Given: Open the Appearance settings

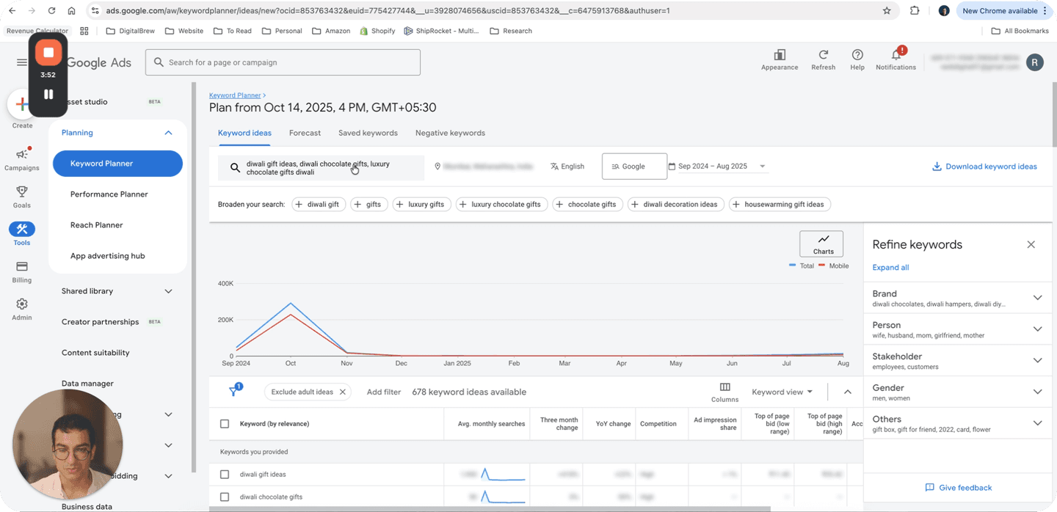Looking at the screenshot, I should [780, 60].
